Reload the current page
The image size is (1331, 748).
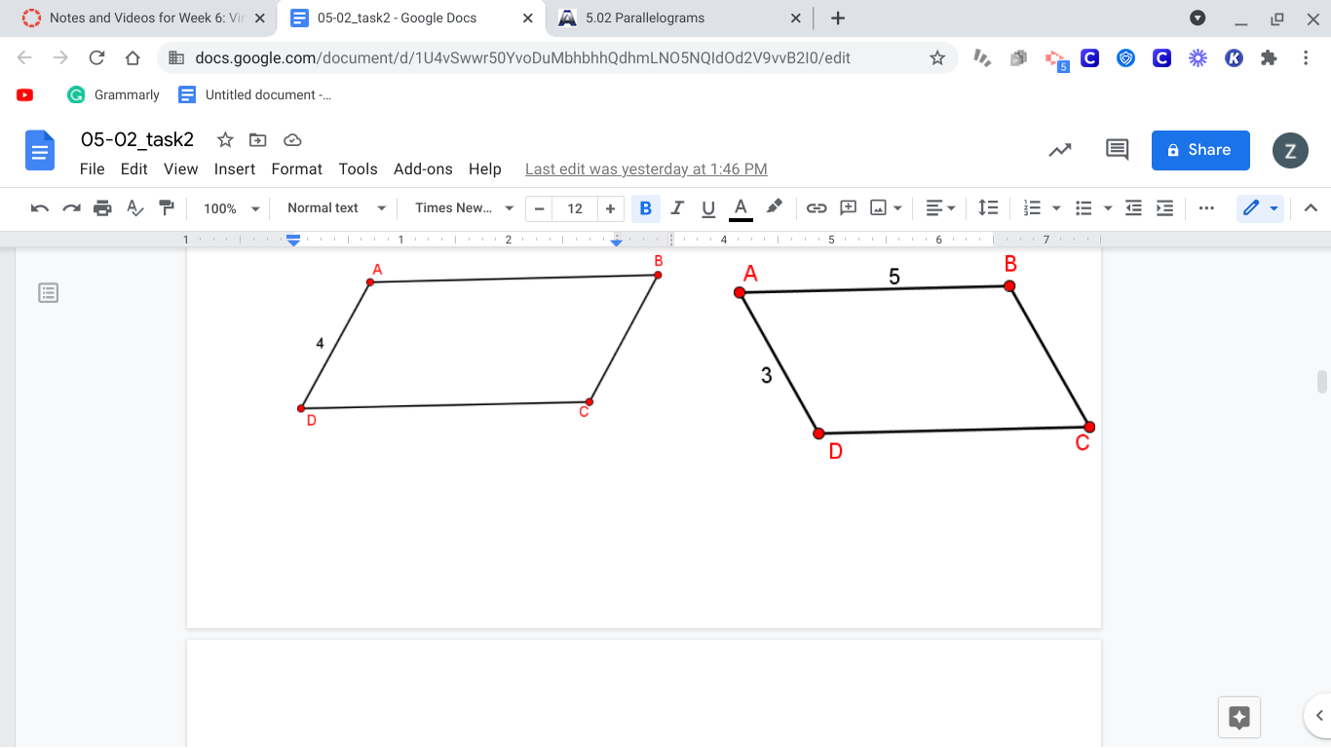click(96, 58)
